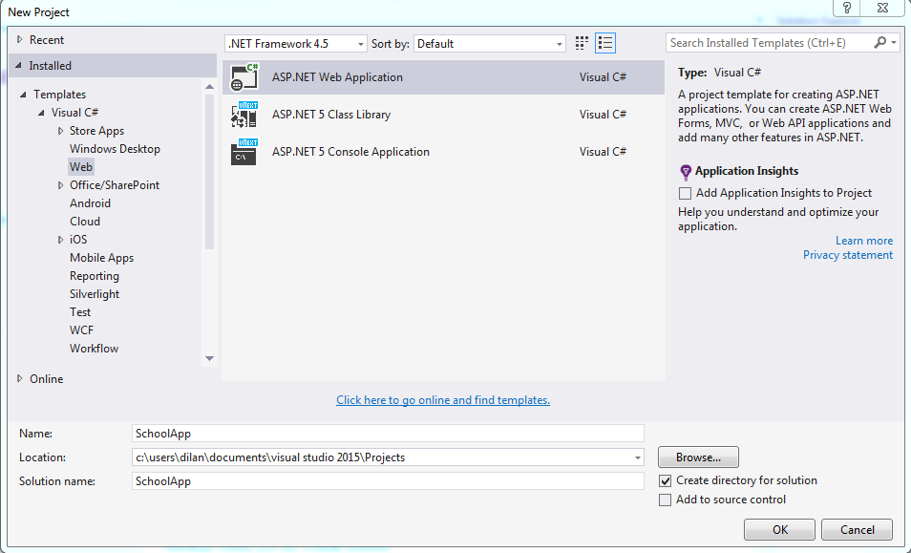Click the OK button
This screenshot has width=911, height=553.
[779, 530]
